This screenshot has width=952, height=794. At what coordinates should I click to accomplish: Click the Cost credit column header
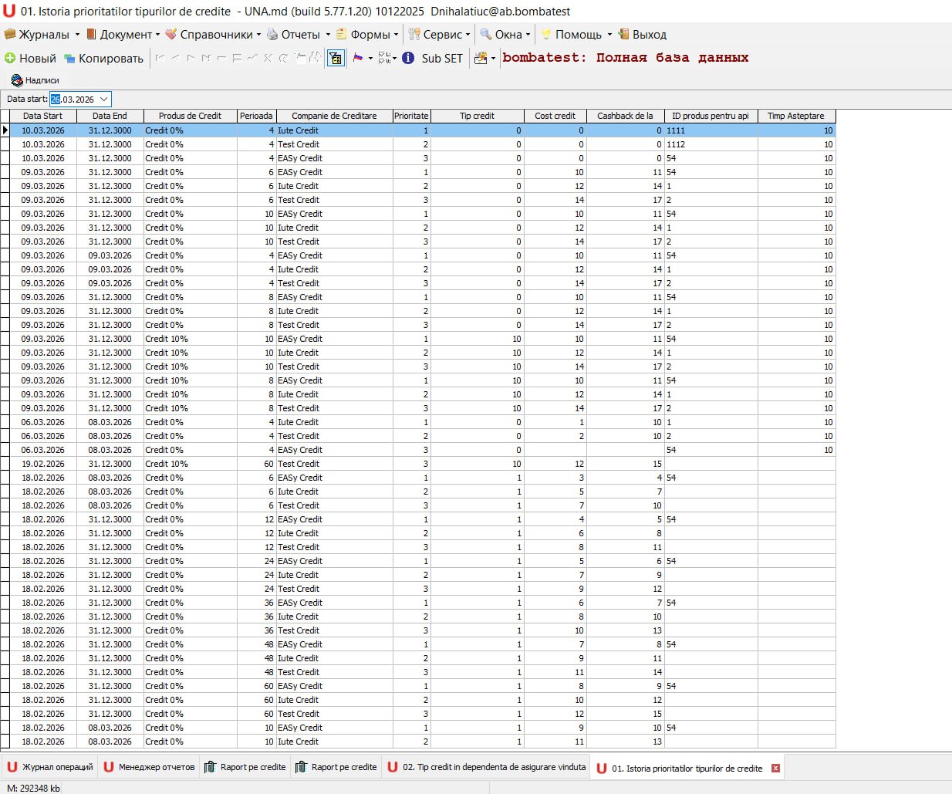point(555,116)
